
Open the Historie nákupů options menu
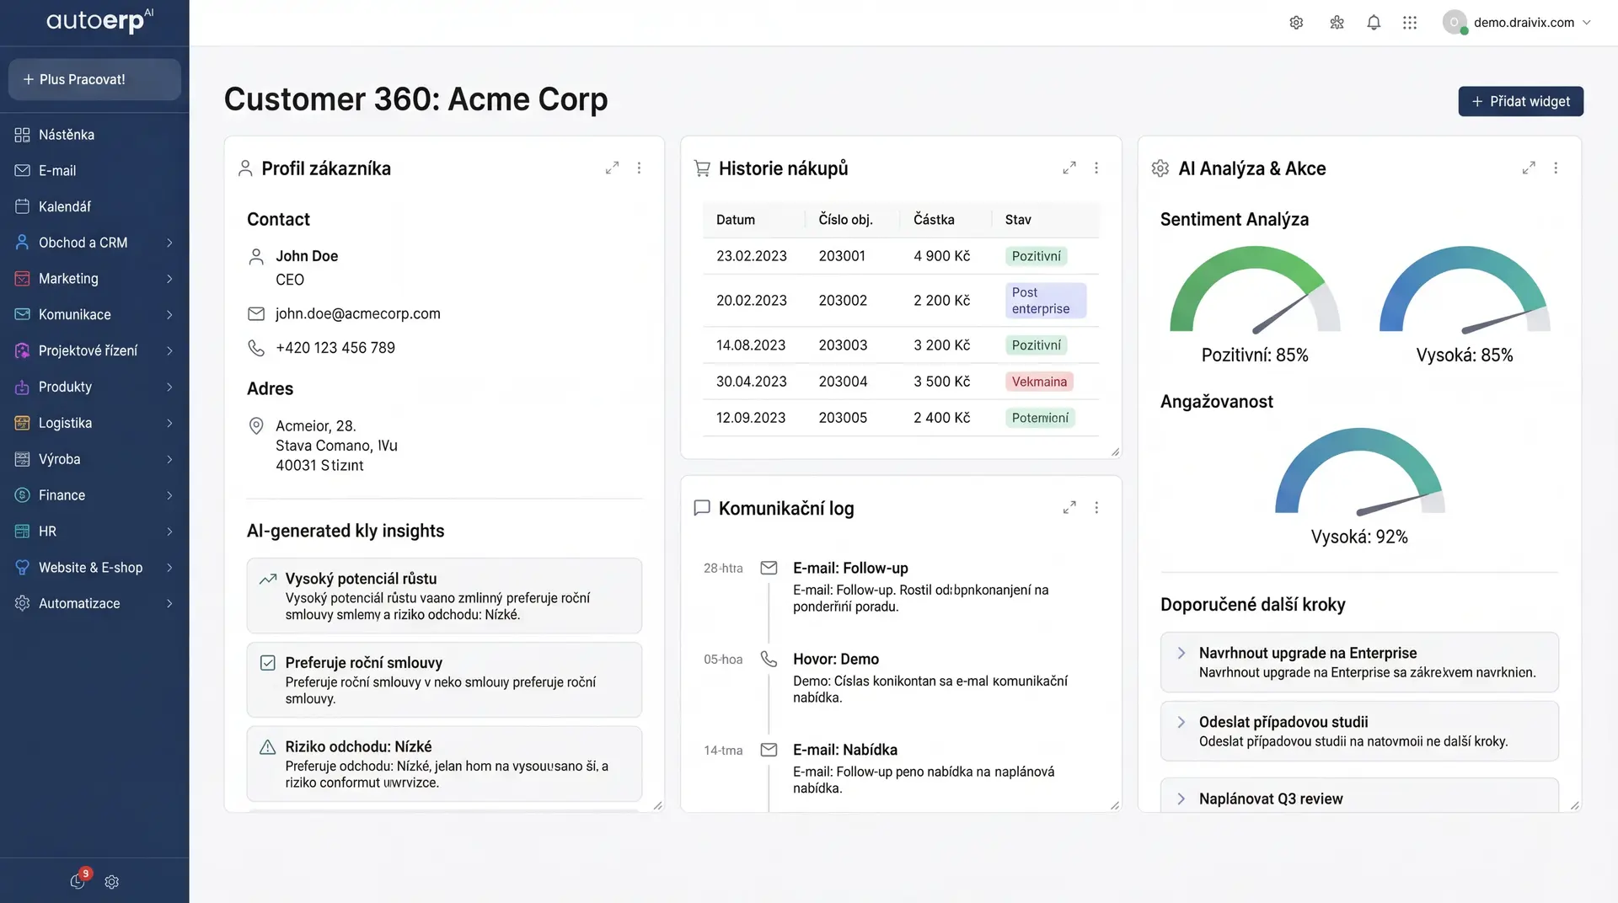[x=1096, y=168]
